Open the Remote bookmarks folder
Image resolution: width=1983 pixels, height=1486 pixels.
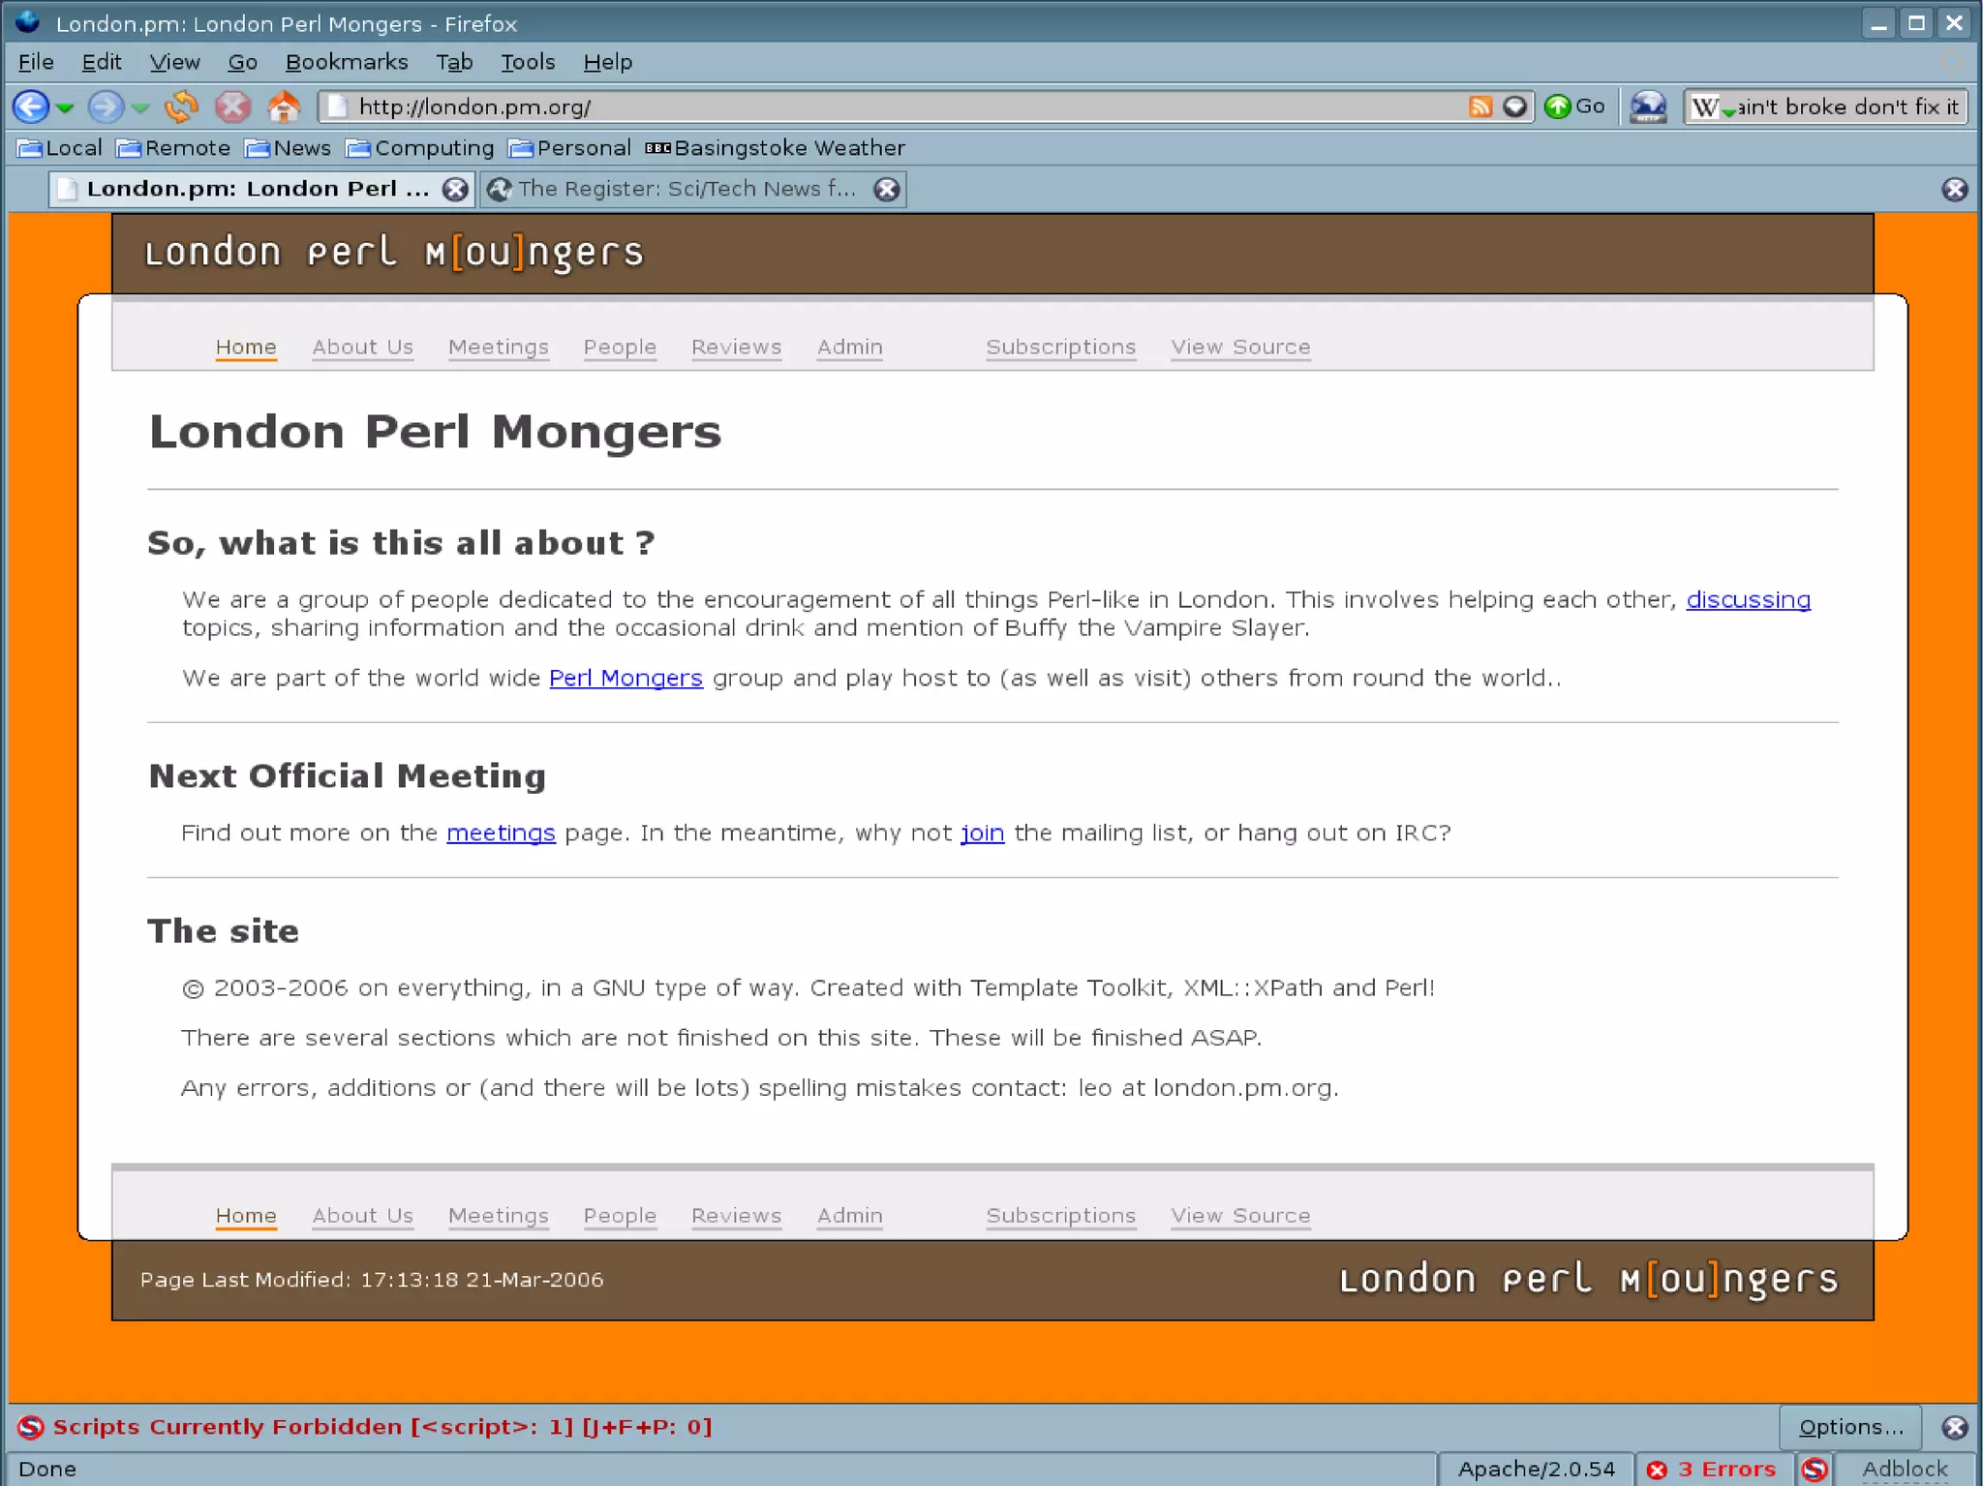coord(173,148)
